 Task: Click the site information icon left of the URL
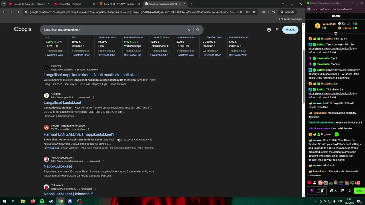point(26,12)
